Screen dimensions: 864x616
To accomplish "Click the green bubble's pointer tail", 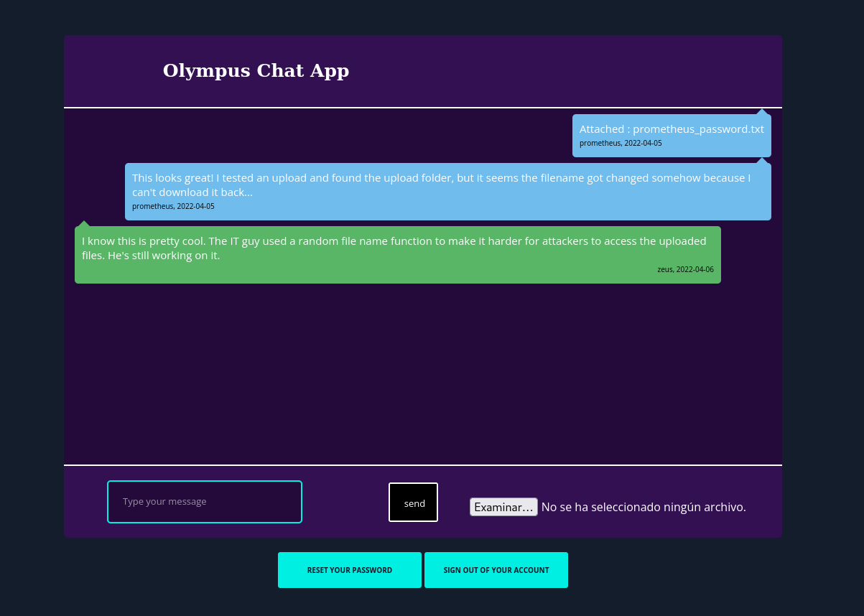I will [84, 224].
